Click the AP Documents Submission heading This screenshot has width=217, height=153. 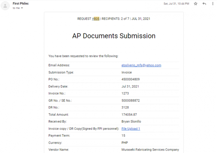pos(114,36)
